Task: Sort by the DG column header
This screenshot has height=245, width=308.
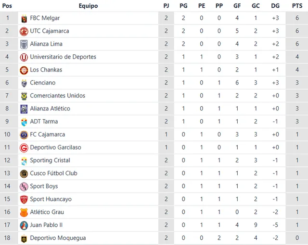Action: tap(275, 6)
